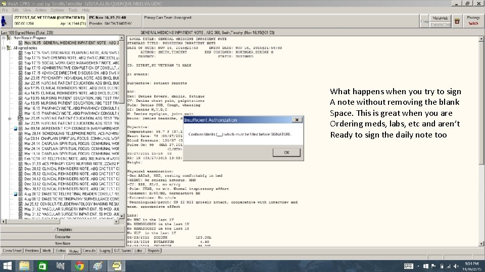485x272 pixels.
Task: Open the Windows Start button
Action: (7, 266)
